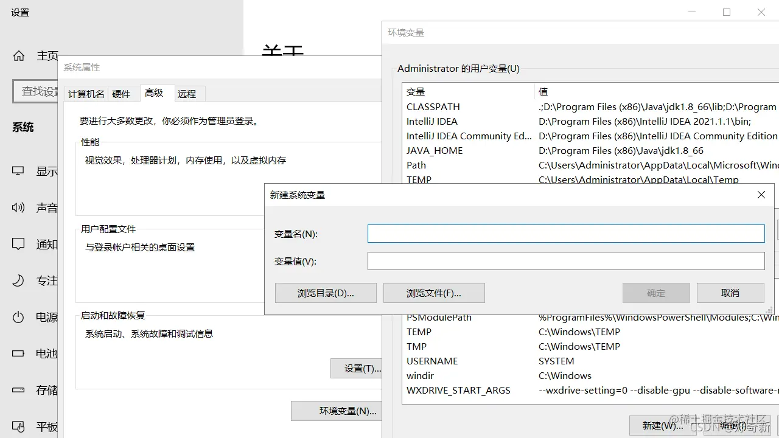Select the USERNAME system variable row

(592, 361)
